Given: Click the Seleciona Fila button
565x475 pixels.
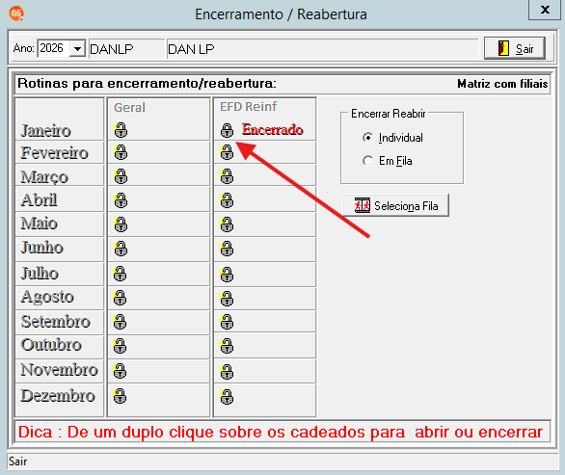Looking at the screenshot, I should coord(395,205).
